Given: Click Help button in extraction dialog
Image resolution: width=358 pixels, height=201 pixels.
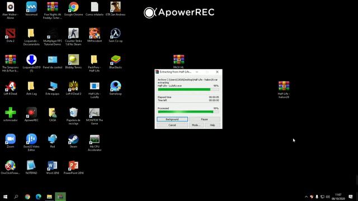Looking at the screenshot, I should (213, 125).
